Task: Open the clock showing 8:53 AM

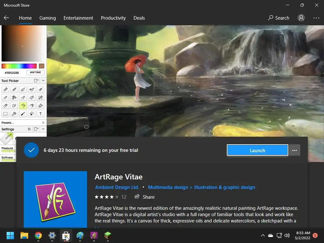Action: click(302, 235)
